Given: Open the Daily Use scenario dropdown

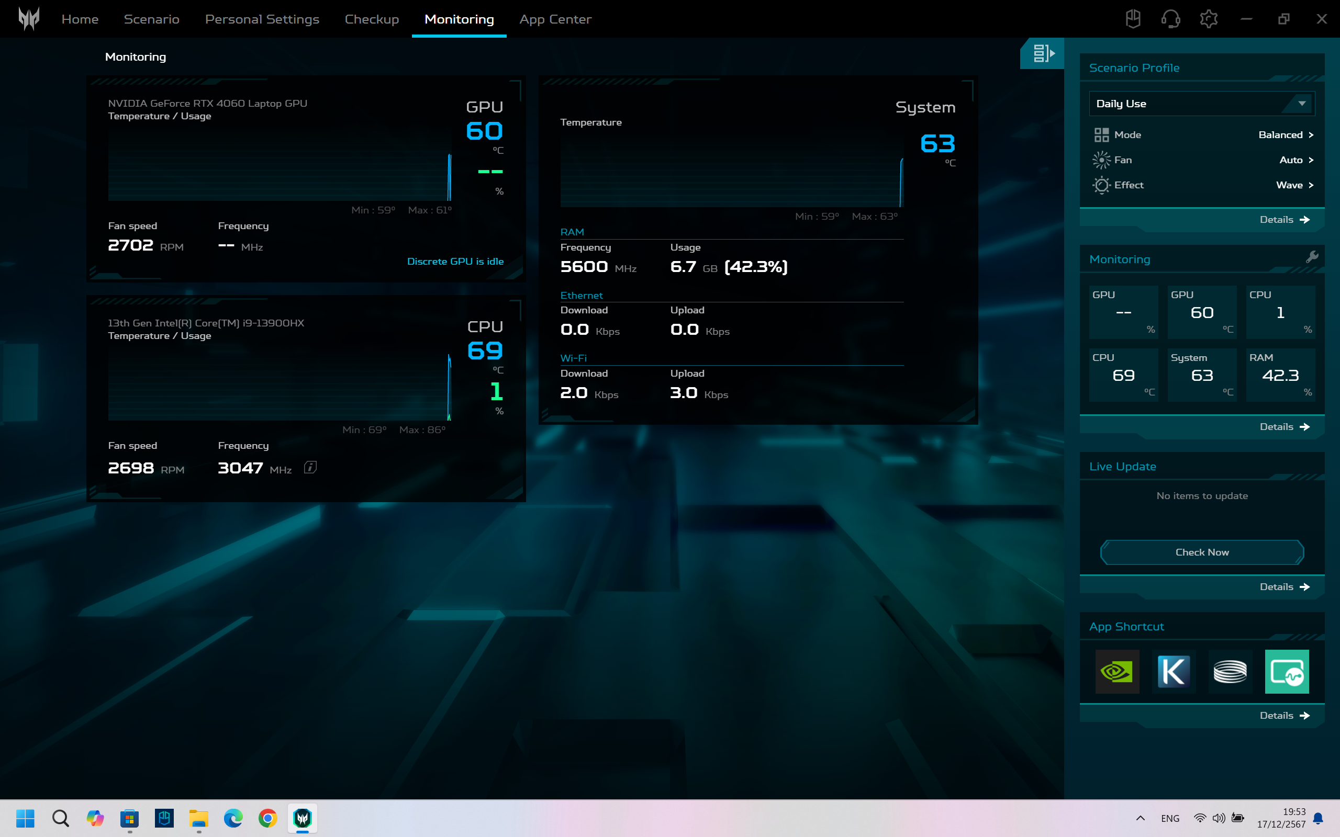Looking at the screenshot, I should [1202, 104].
